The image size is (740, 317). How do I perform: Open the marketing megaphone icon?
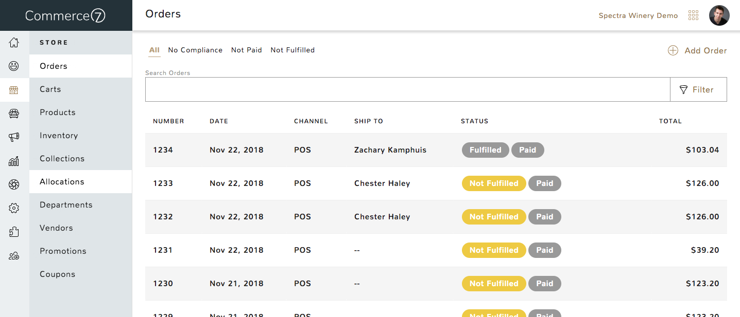click(14, 137)
